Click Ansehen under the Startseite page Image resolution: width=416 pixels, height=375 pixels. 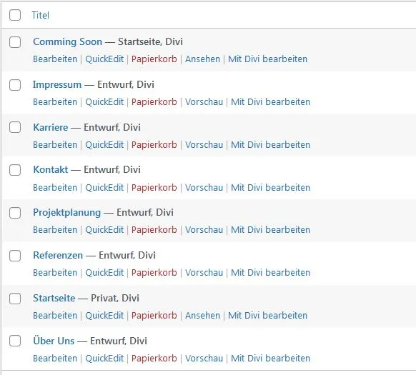[203, 315]
